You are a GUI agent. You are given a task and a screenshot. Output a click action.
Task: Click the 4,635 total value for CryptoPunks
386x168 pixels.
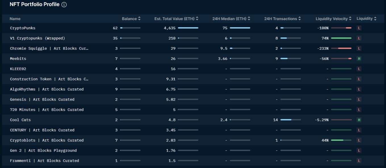(170, 28)
